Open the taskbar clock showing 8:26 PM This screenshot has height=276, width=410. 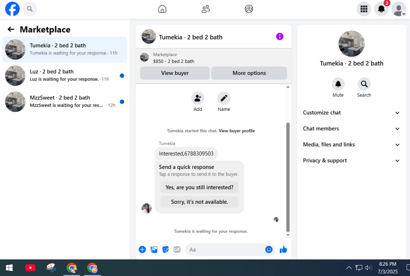click(388, 268)
